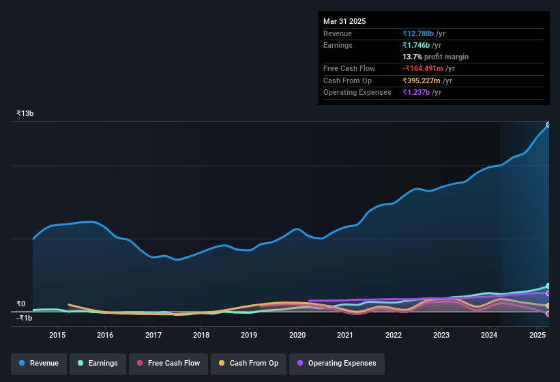Click the ₹12.788b revenue value in the tooltip

(x=418, y=33)
